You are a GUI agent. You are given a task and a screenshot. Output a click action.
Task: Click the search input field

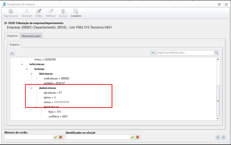click(186, 53)
